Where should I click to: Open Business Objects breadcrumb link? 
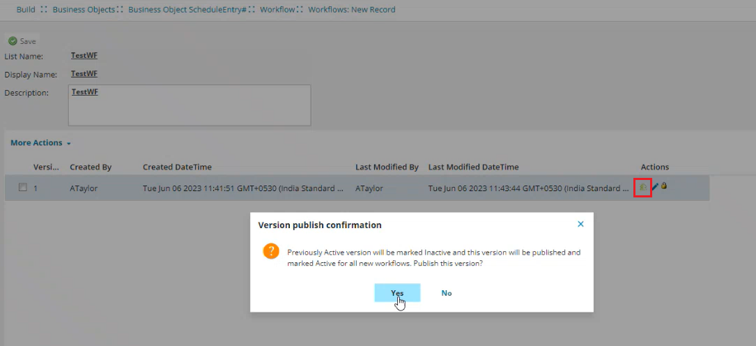[x=84, y=9]
